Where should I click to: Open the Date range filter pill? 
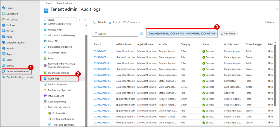(x=182, y=34)
